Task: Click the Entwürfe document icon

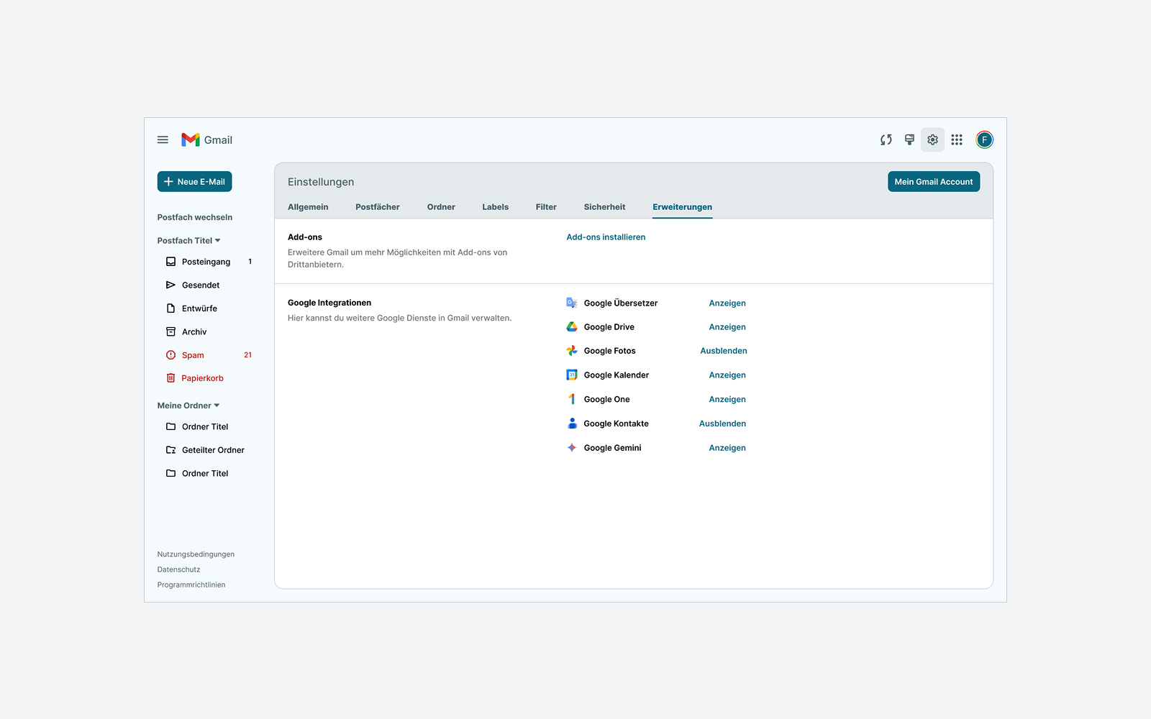Action: [x=170, y=308]
